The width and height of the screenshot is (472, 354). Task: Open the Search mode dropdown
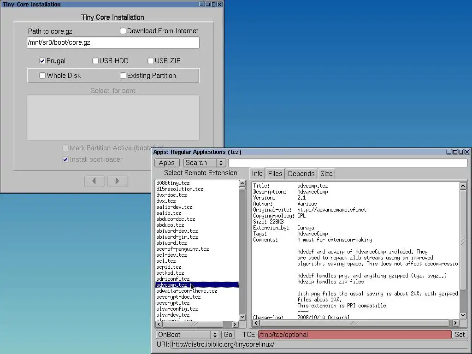tap(204, 163)
